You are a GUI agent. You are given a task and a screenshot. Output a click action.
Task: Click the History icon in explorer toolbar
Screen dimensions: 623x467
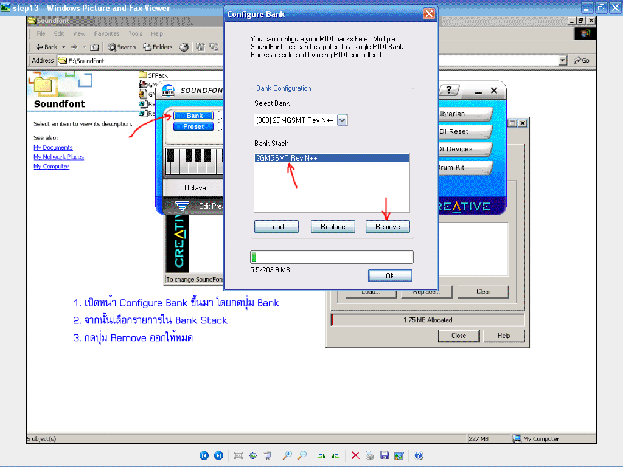tap(184, 47)
